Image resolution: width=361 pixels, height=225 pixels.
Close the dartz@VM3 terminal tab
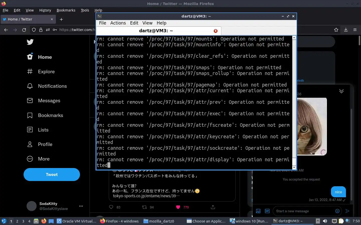[x=216, y=31]
